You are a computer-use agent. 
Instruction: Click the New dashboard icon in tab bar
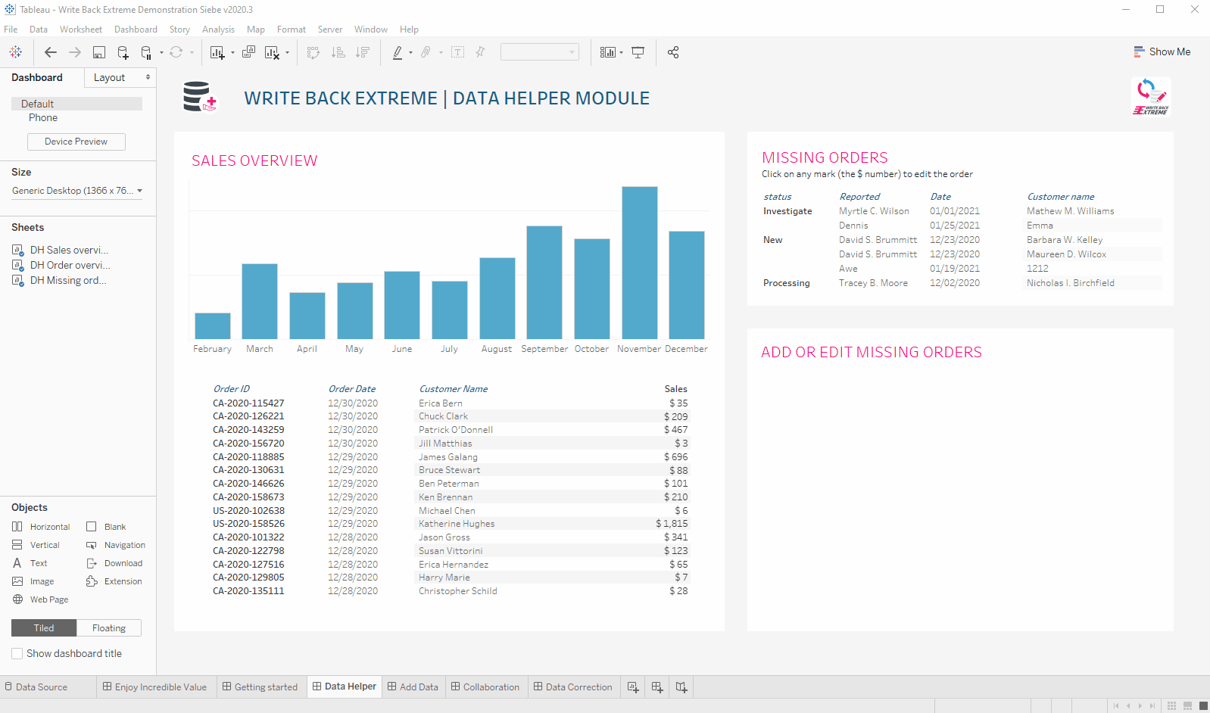click(x=656, y=687)
